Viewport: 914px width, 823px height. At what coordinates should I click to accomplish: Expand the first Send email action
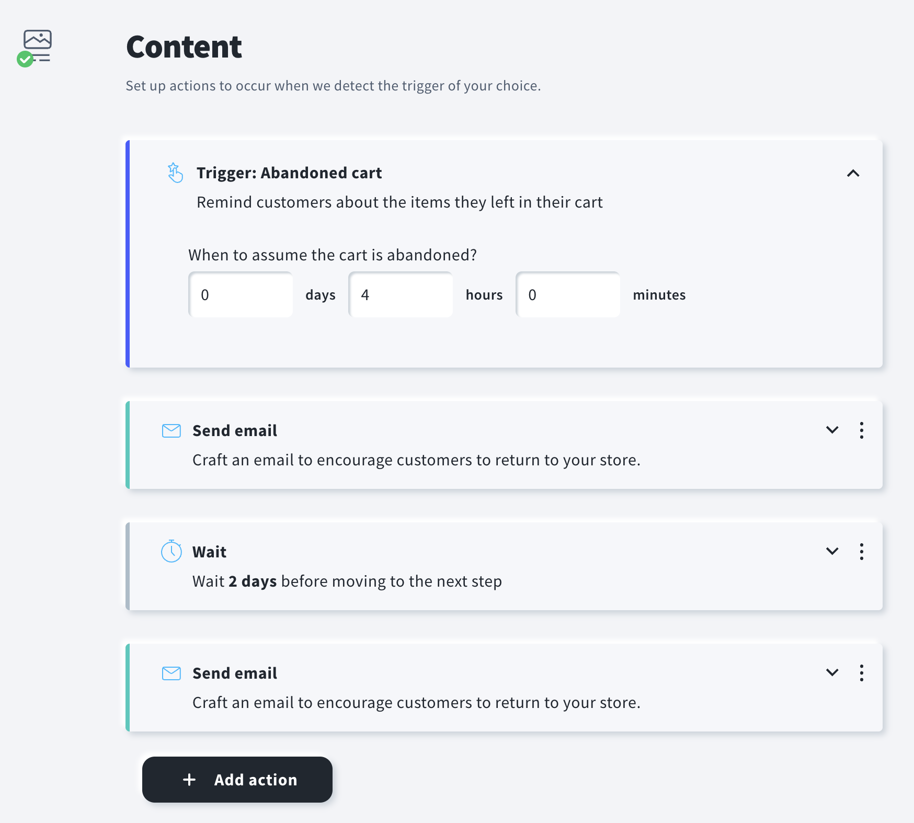(832, 430)
